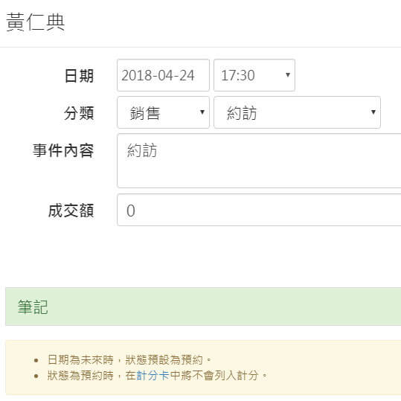Click the arrow icon of 銷售 dropdown
Screen dimensions: 401x401
pyautogui.click(x=202, y=112)
